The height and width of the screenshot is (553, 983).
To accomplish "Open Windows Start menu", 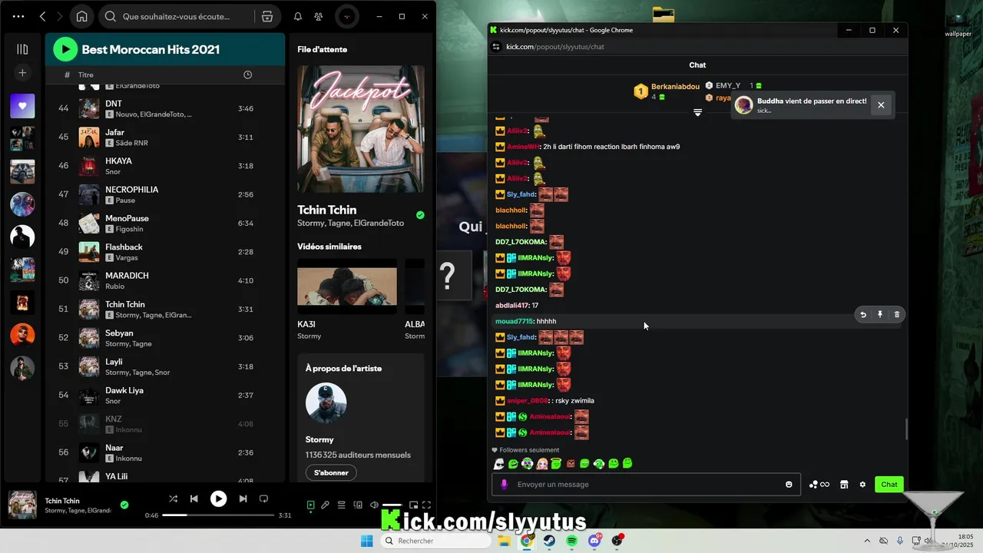I will (x=367, y=541).
